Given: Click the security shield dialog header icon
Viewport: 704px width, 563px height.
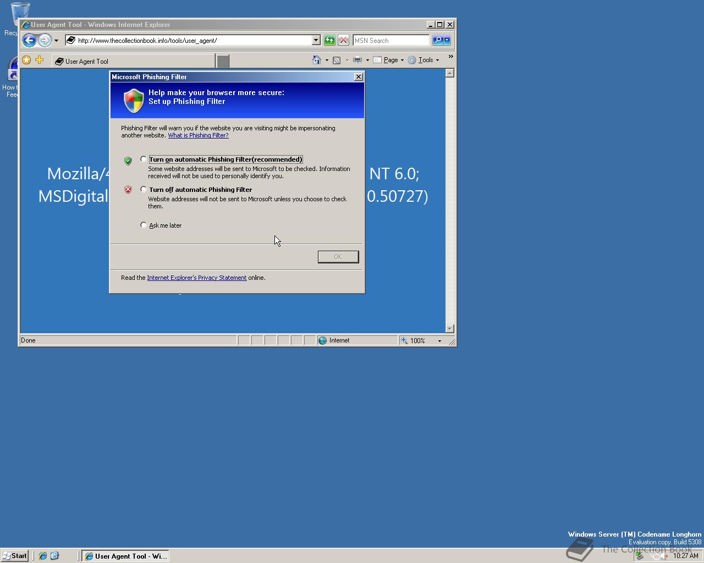Looking at the screenshot, I should click(134, 101).
